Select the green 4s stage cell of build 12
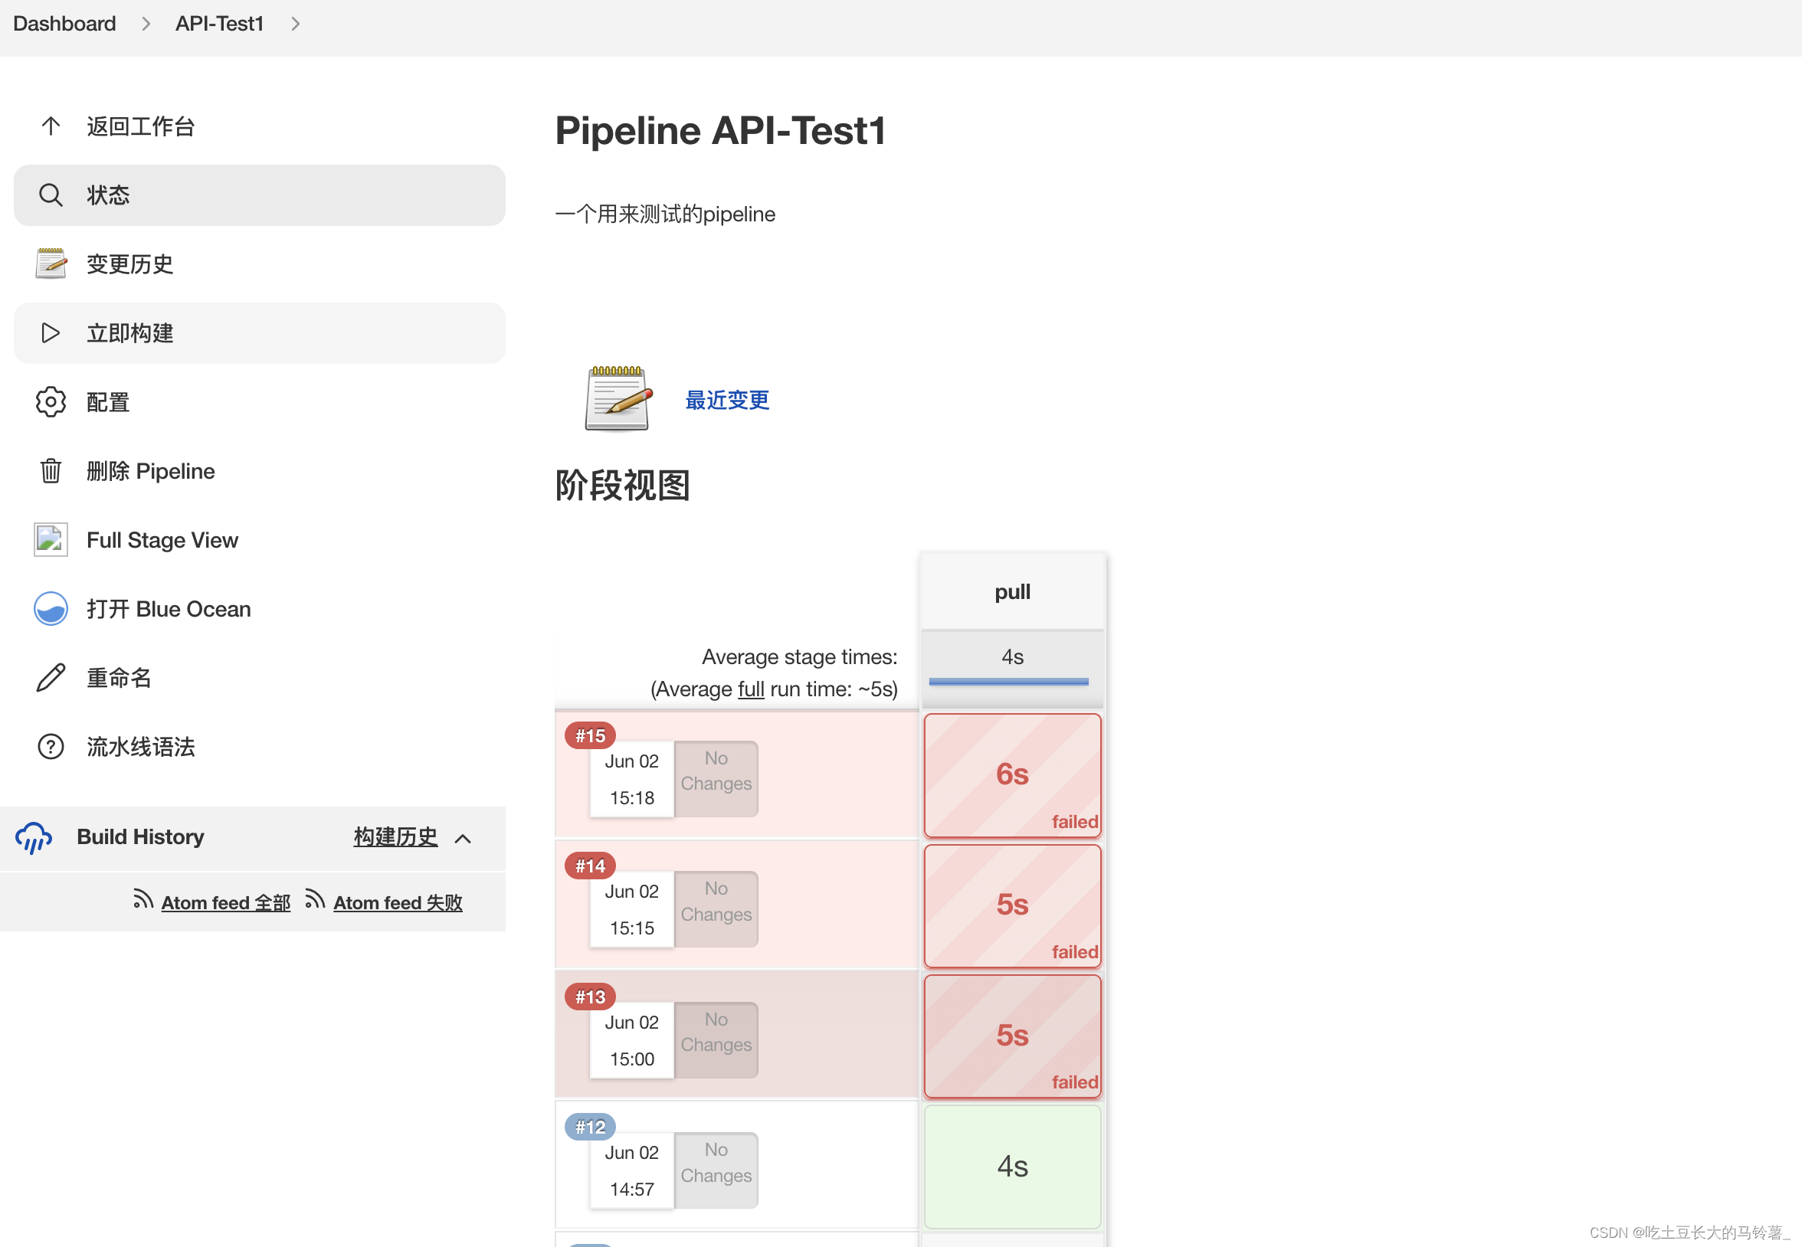 1012,1166
